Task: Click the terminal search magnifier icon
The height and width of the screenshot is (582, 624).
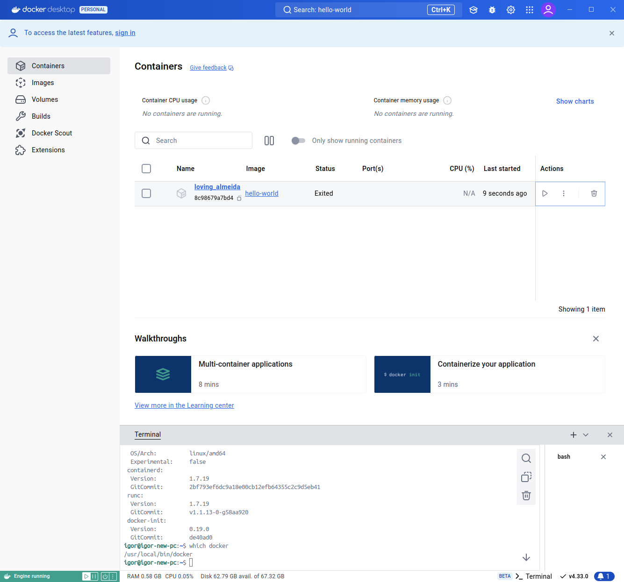Action: 526,458
